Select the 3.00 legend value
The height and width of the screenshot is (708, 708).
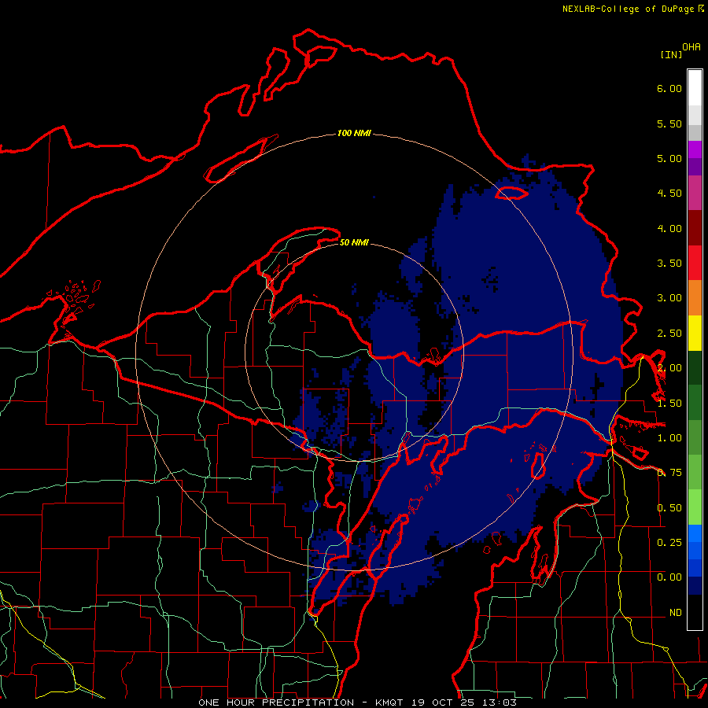coord(669,298)
